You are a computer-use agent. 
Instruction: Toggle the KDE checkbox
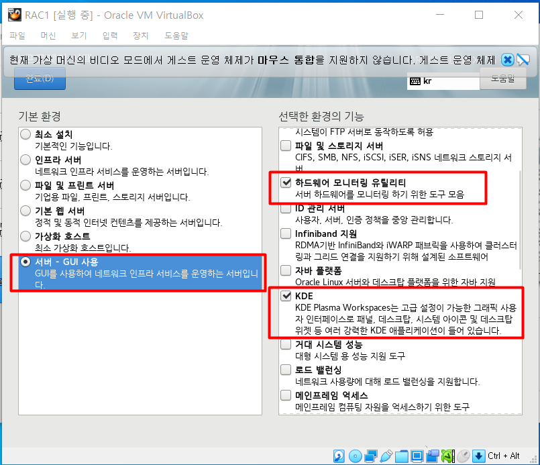(x=286, y=296)
